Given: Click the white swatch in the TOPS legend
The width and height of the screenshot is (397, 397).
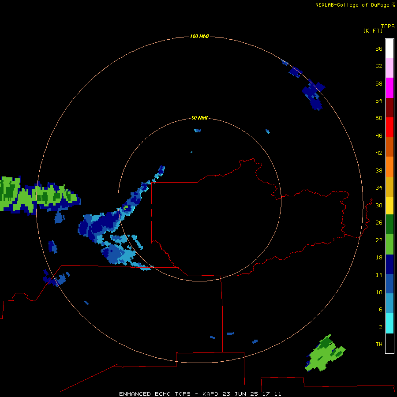Looking at the screenshot, I should (390, 49).
